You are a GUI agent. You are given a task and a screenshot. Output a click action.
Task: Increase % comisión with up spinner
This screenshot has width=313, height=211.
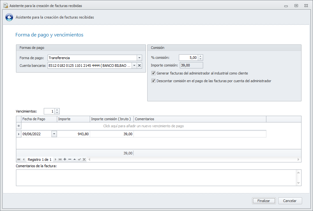point(201,56)
